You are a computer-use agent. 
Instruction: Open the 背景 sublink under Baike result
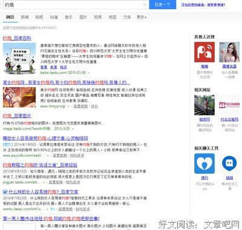click(44, 67)
